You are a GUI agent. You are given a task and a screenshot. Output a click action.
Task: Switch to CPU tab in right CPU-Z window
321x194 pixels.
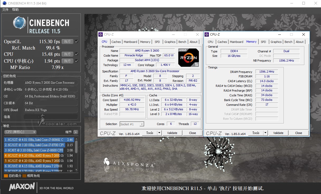point(211,42)
